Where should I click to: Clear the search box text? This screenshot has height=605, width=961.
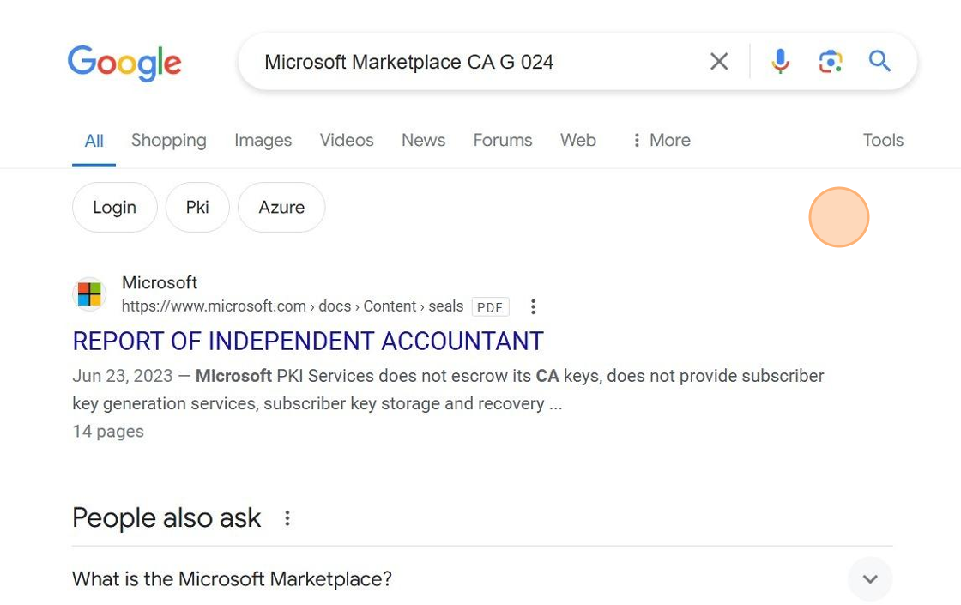(719, 62)
